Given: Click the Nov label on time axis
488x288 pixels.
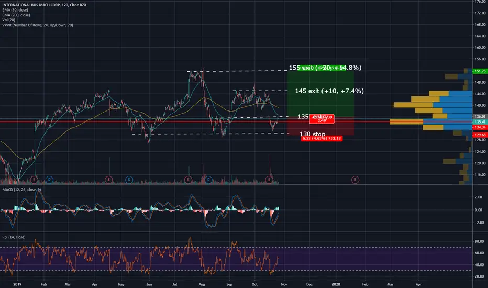Looking at the screenshot, I should pos(284,284).
